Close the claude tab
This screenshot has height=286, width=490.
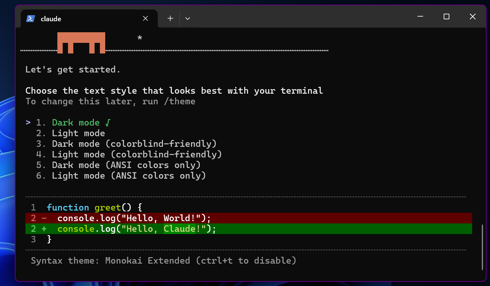point(145,19)
